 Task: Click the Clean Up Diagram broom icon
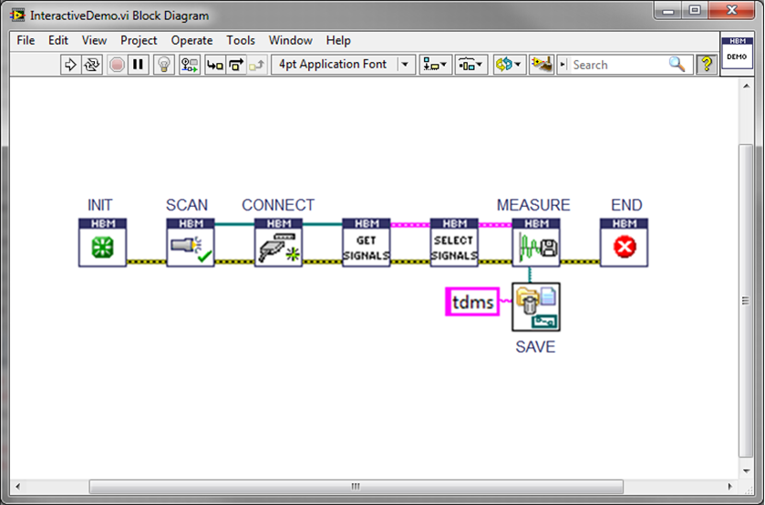542,65
